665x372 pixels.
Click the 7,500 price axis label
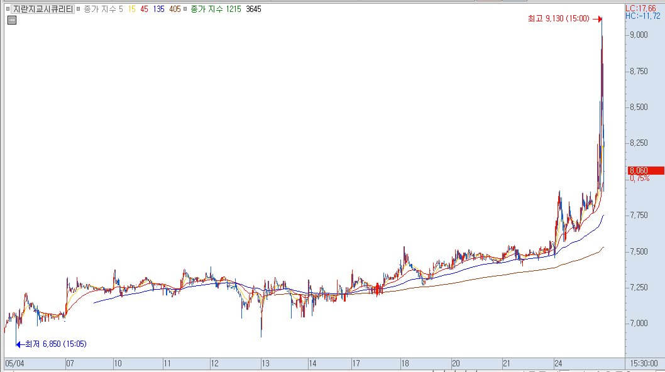coord(639,251)
